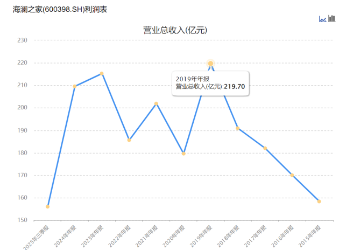Select the 2022年年报 data point
The image size is (339, 250).
click(129, 140)
